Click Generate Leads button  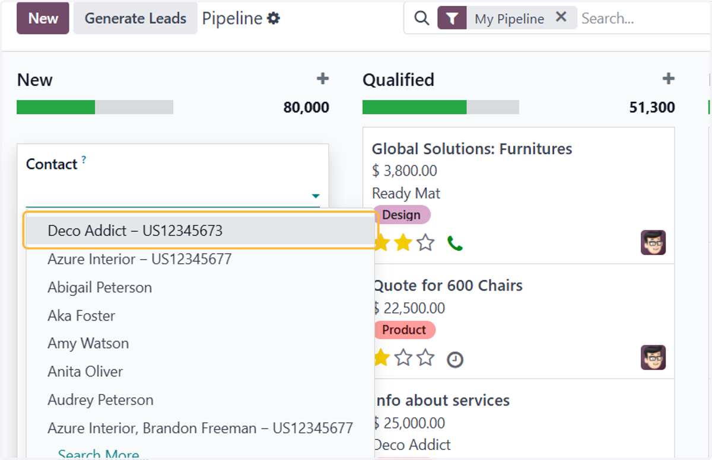coord(135,18)
